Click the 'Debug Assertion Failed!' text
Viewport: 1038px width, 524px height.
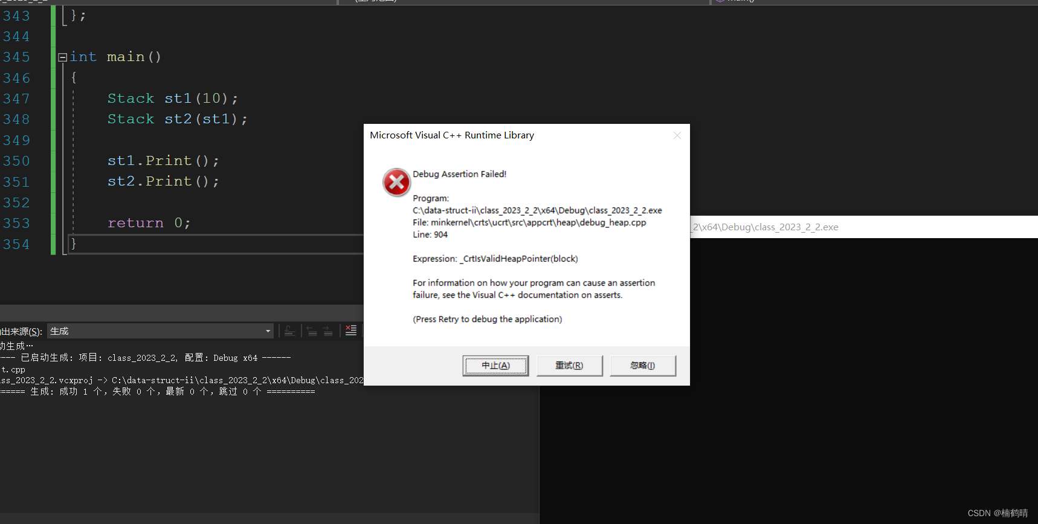coord(459,174)
